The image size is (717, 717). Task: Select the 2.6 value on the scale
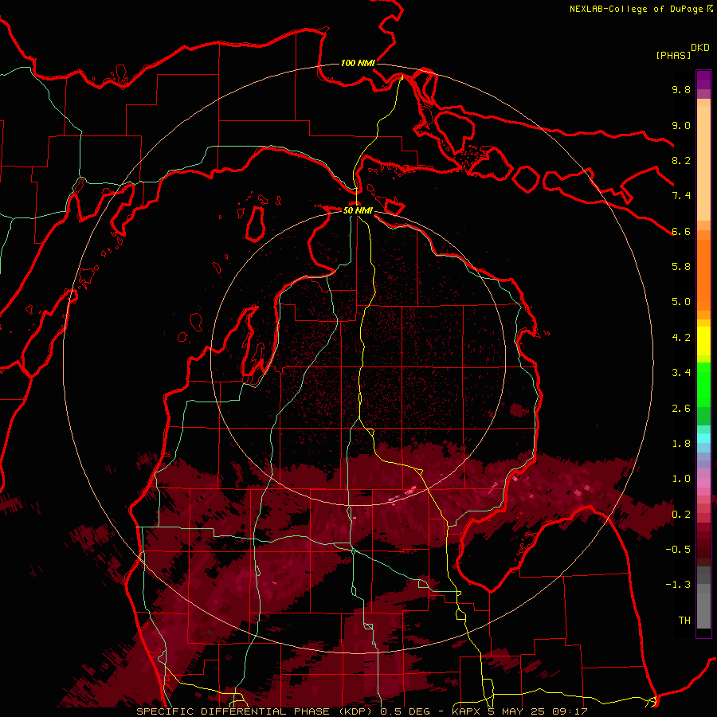click(681, 409)
